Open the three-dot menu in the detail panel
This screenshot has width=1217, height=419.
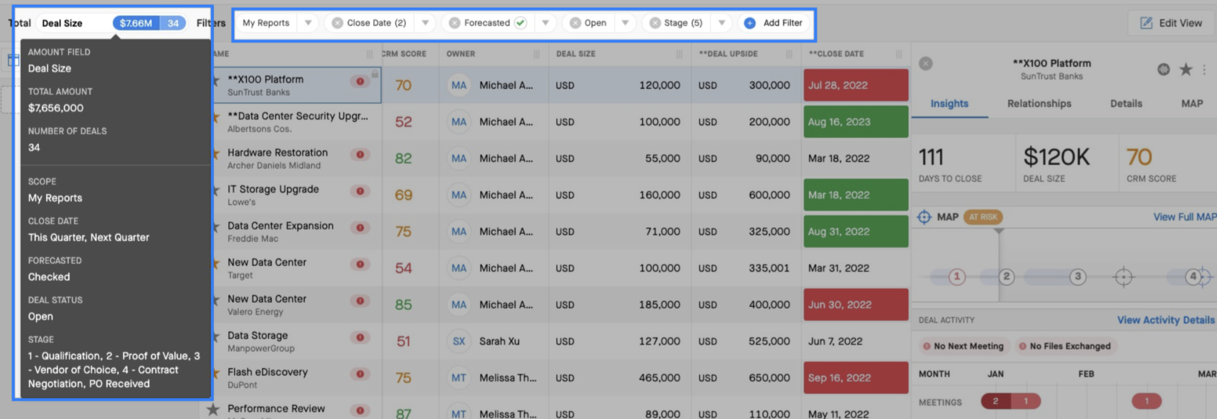click(1204, 69)
